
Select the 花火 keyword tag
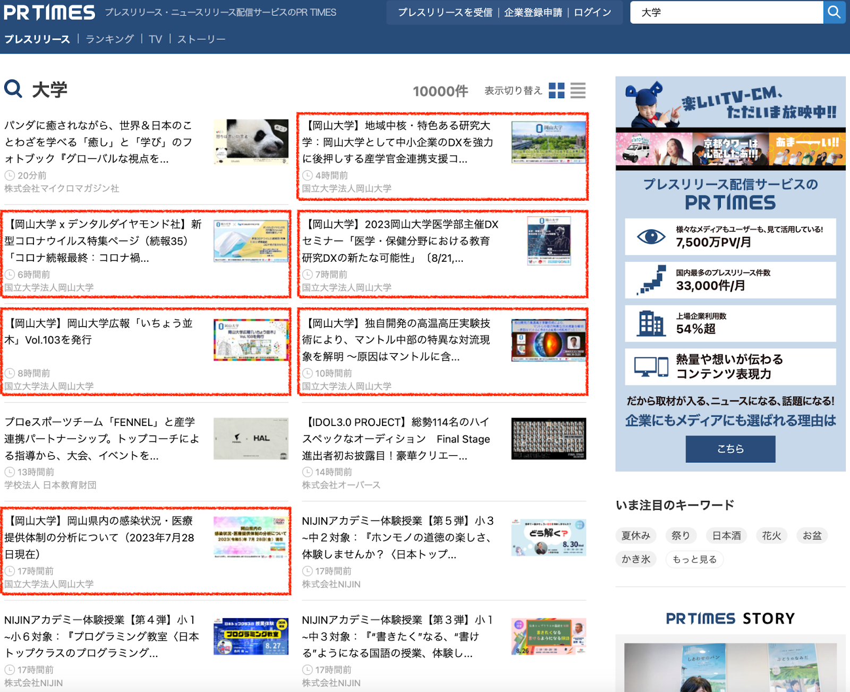[x=771, y=535]
